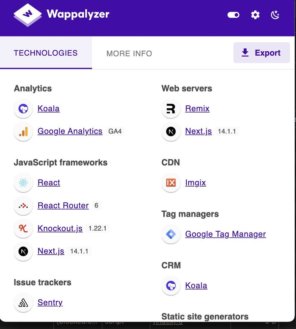Click the JavaScript frameworks heading
This screenshot has width=296, height=329.
61,163
